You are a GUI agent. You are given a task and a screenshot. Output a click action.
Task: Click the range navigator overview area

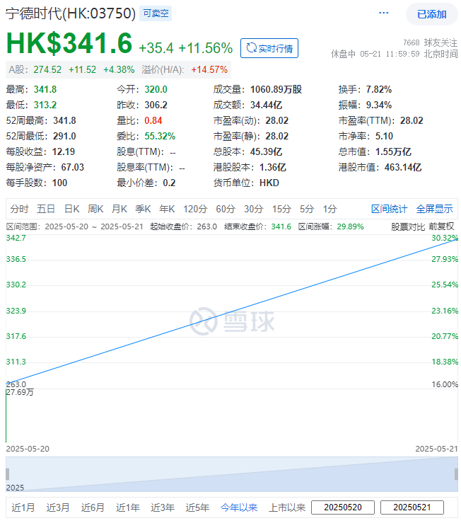coord(232,474)
